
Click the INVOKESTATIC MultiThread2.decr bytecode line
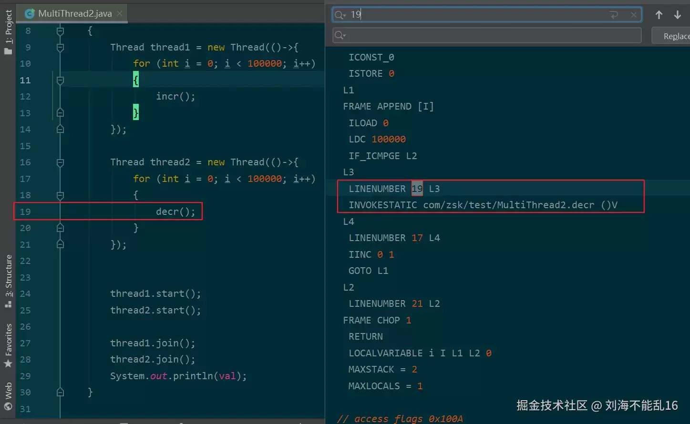(483, 205)
